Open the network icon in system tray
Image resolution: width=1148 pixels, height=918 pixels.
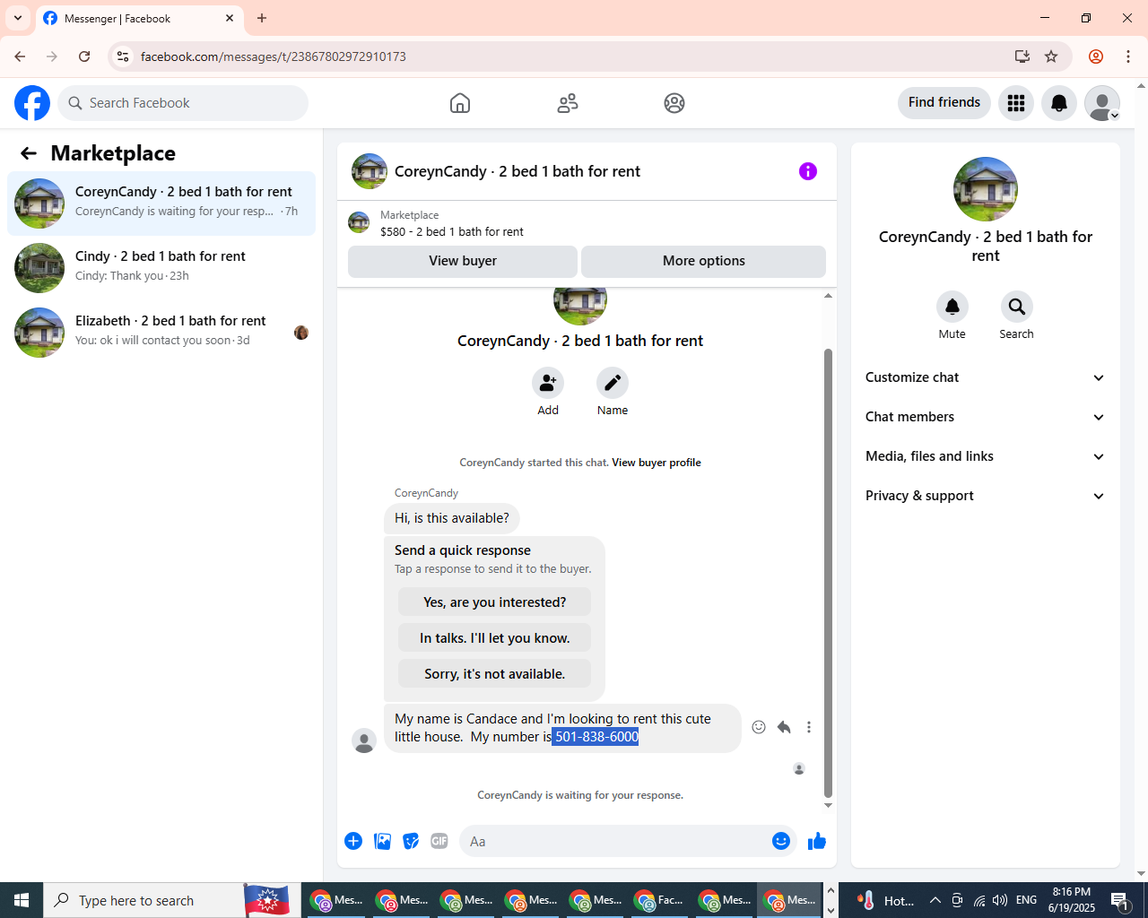(978, 900)
